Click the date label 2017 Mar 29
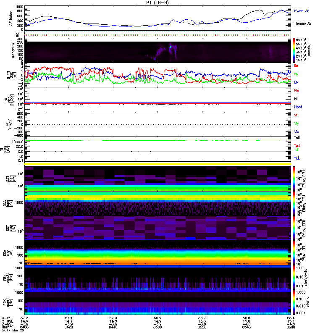Screen dimensions: 315x336 [x=13, y=330]
